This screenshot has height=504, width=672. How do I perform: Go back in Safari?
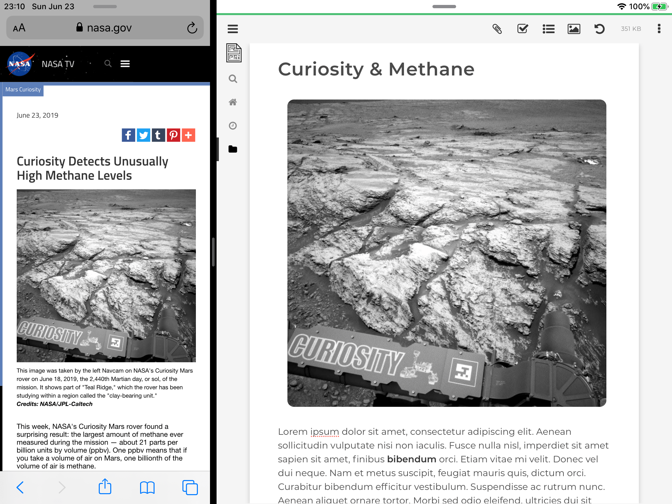pos(20,487)
